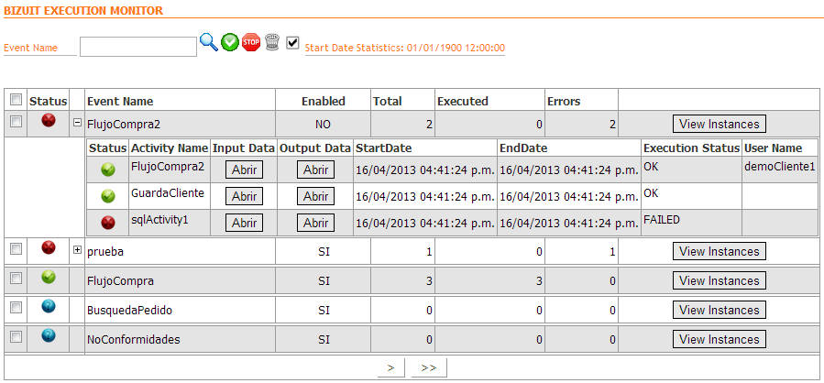View Instances of FlujoCompra2
824x383 pixels.
point(719,124)
